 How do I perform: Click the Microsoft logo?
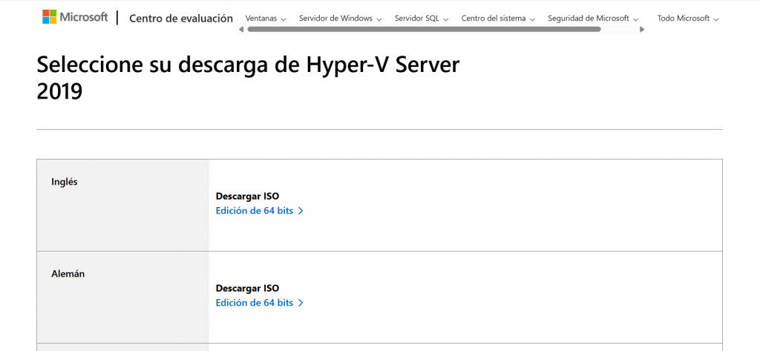coord(75,18)
